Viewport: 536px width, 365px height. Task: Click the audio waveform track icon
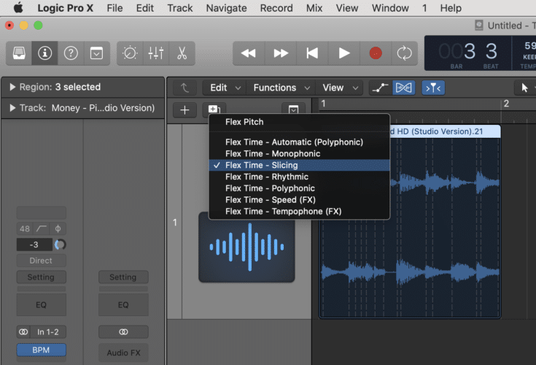point(246,247)
